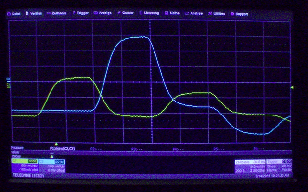
Task: Open the Messung menu
Action: [x=149, y=13]
